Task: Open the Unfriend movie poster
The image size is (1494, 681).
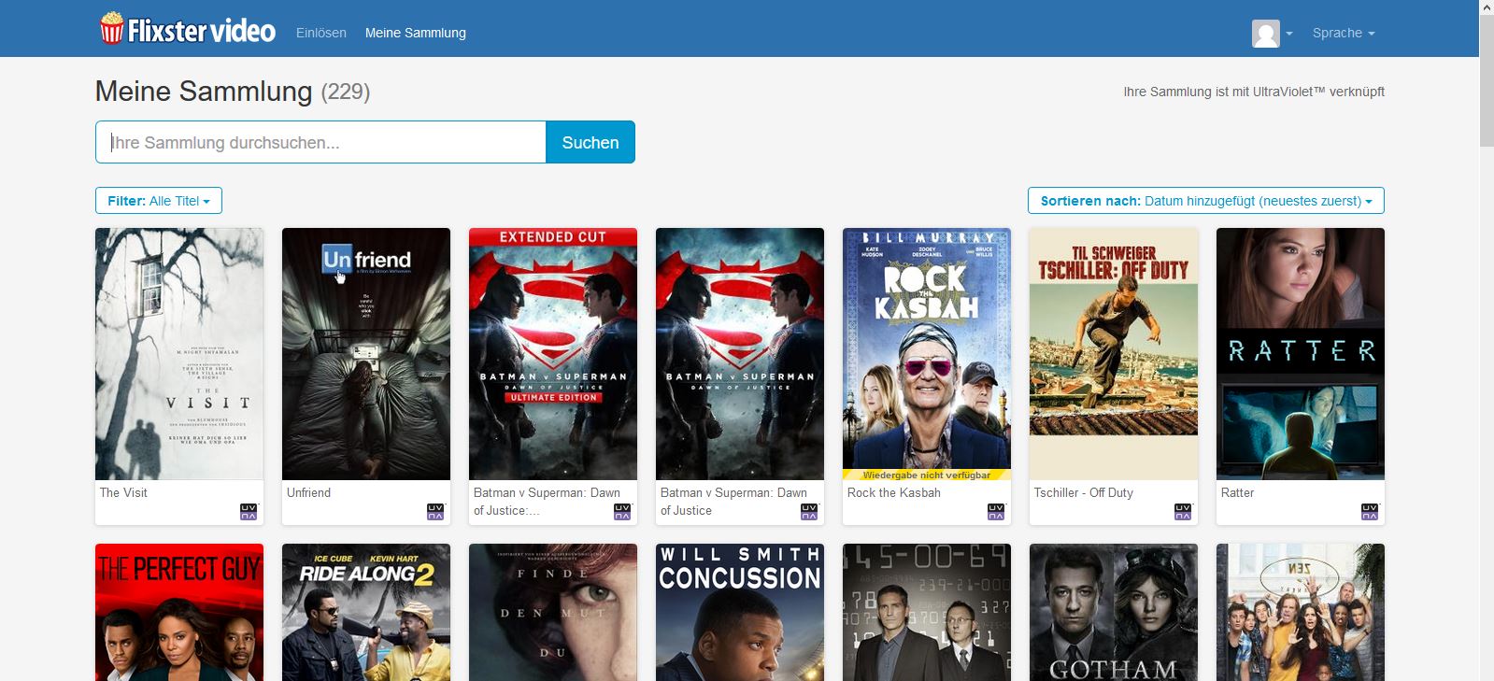Action: [366, 354]
